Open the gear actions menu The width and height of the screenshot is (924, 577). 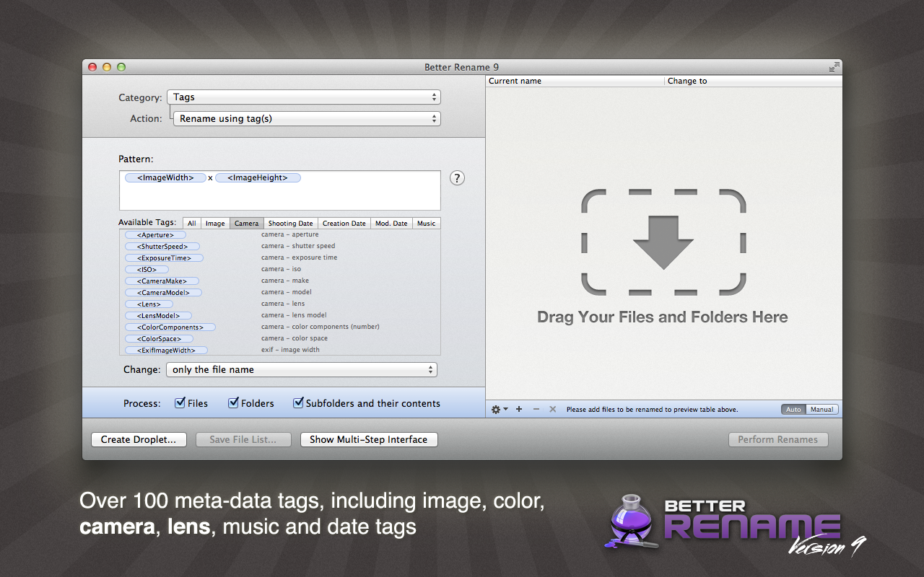(499, 409)
